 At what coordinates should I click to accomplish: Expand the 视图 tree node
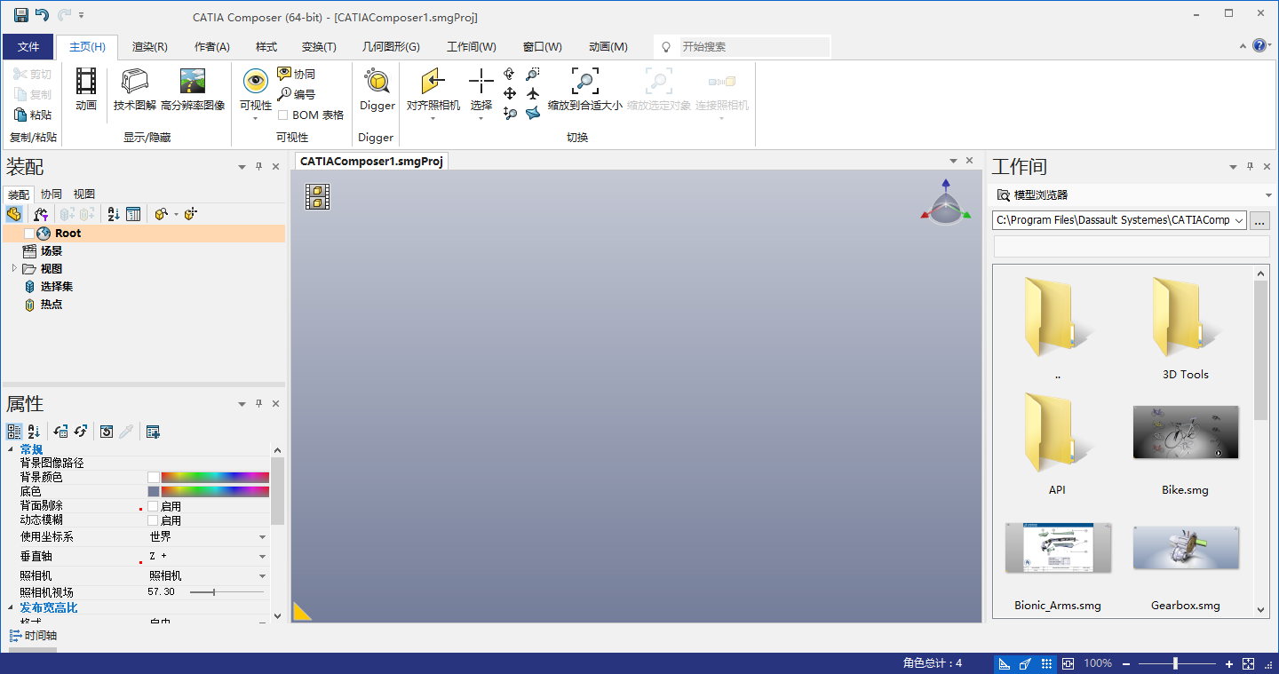tap(14, 268)
